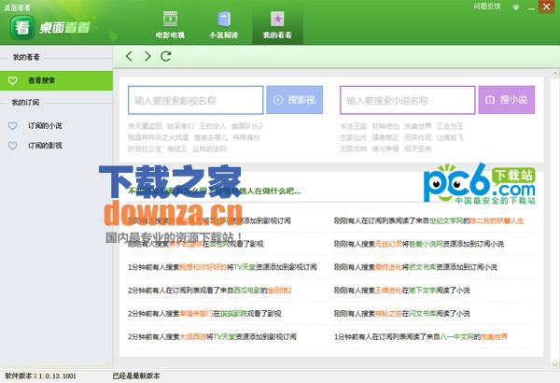Focus the movie name search field
This screenshot has height=383, width=560.
pos(196,100)
